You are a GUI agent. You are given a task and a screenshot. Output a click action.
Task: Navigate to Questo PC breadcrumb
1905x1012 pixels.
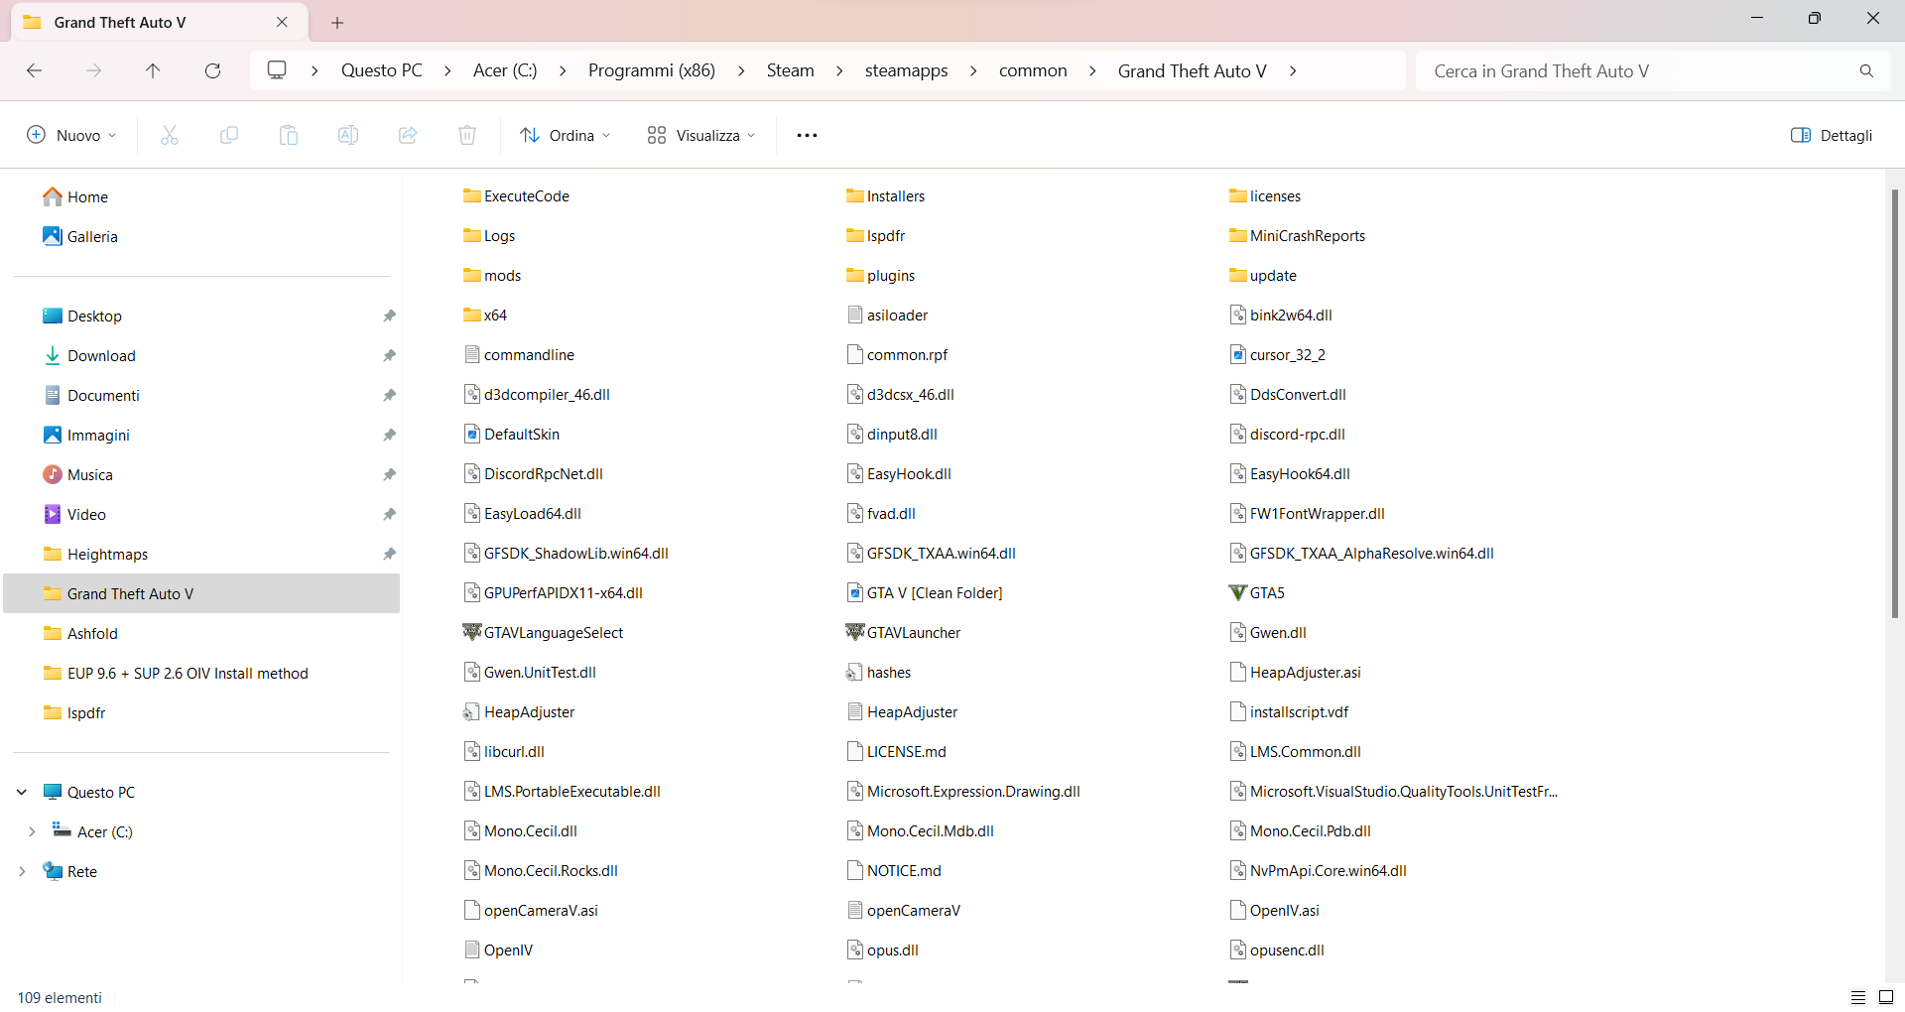382,71
